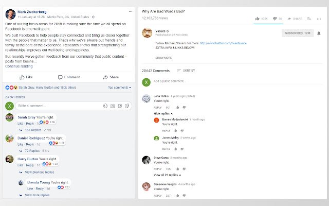Open Mark Zuckerberg's profile name link
Viewport: 329px width, 206px height.
coord(32,12)
